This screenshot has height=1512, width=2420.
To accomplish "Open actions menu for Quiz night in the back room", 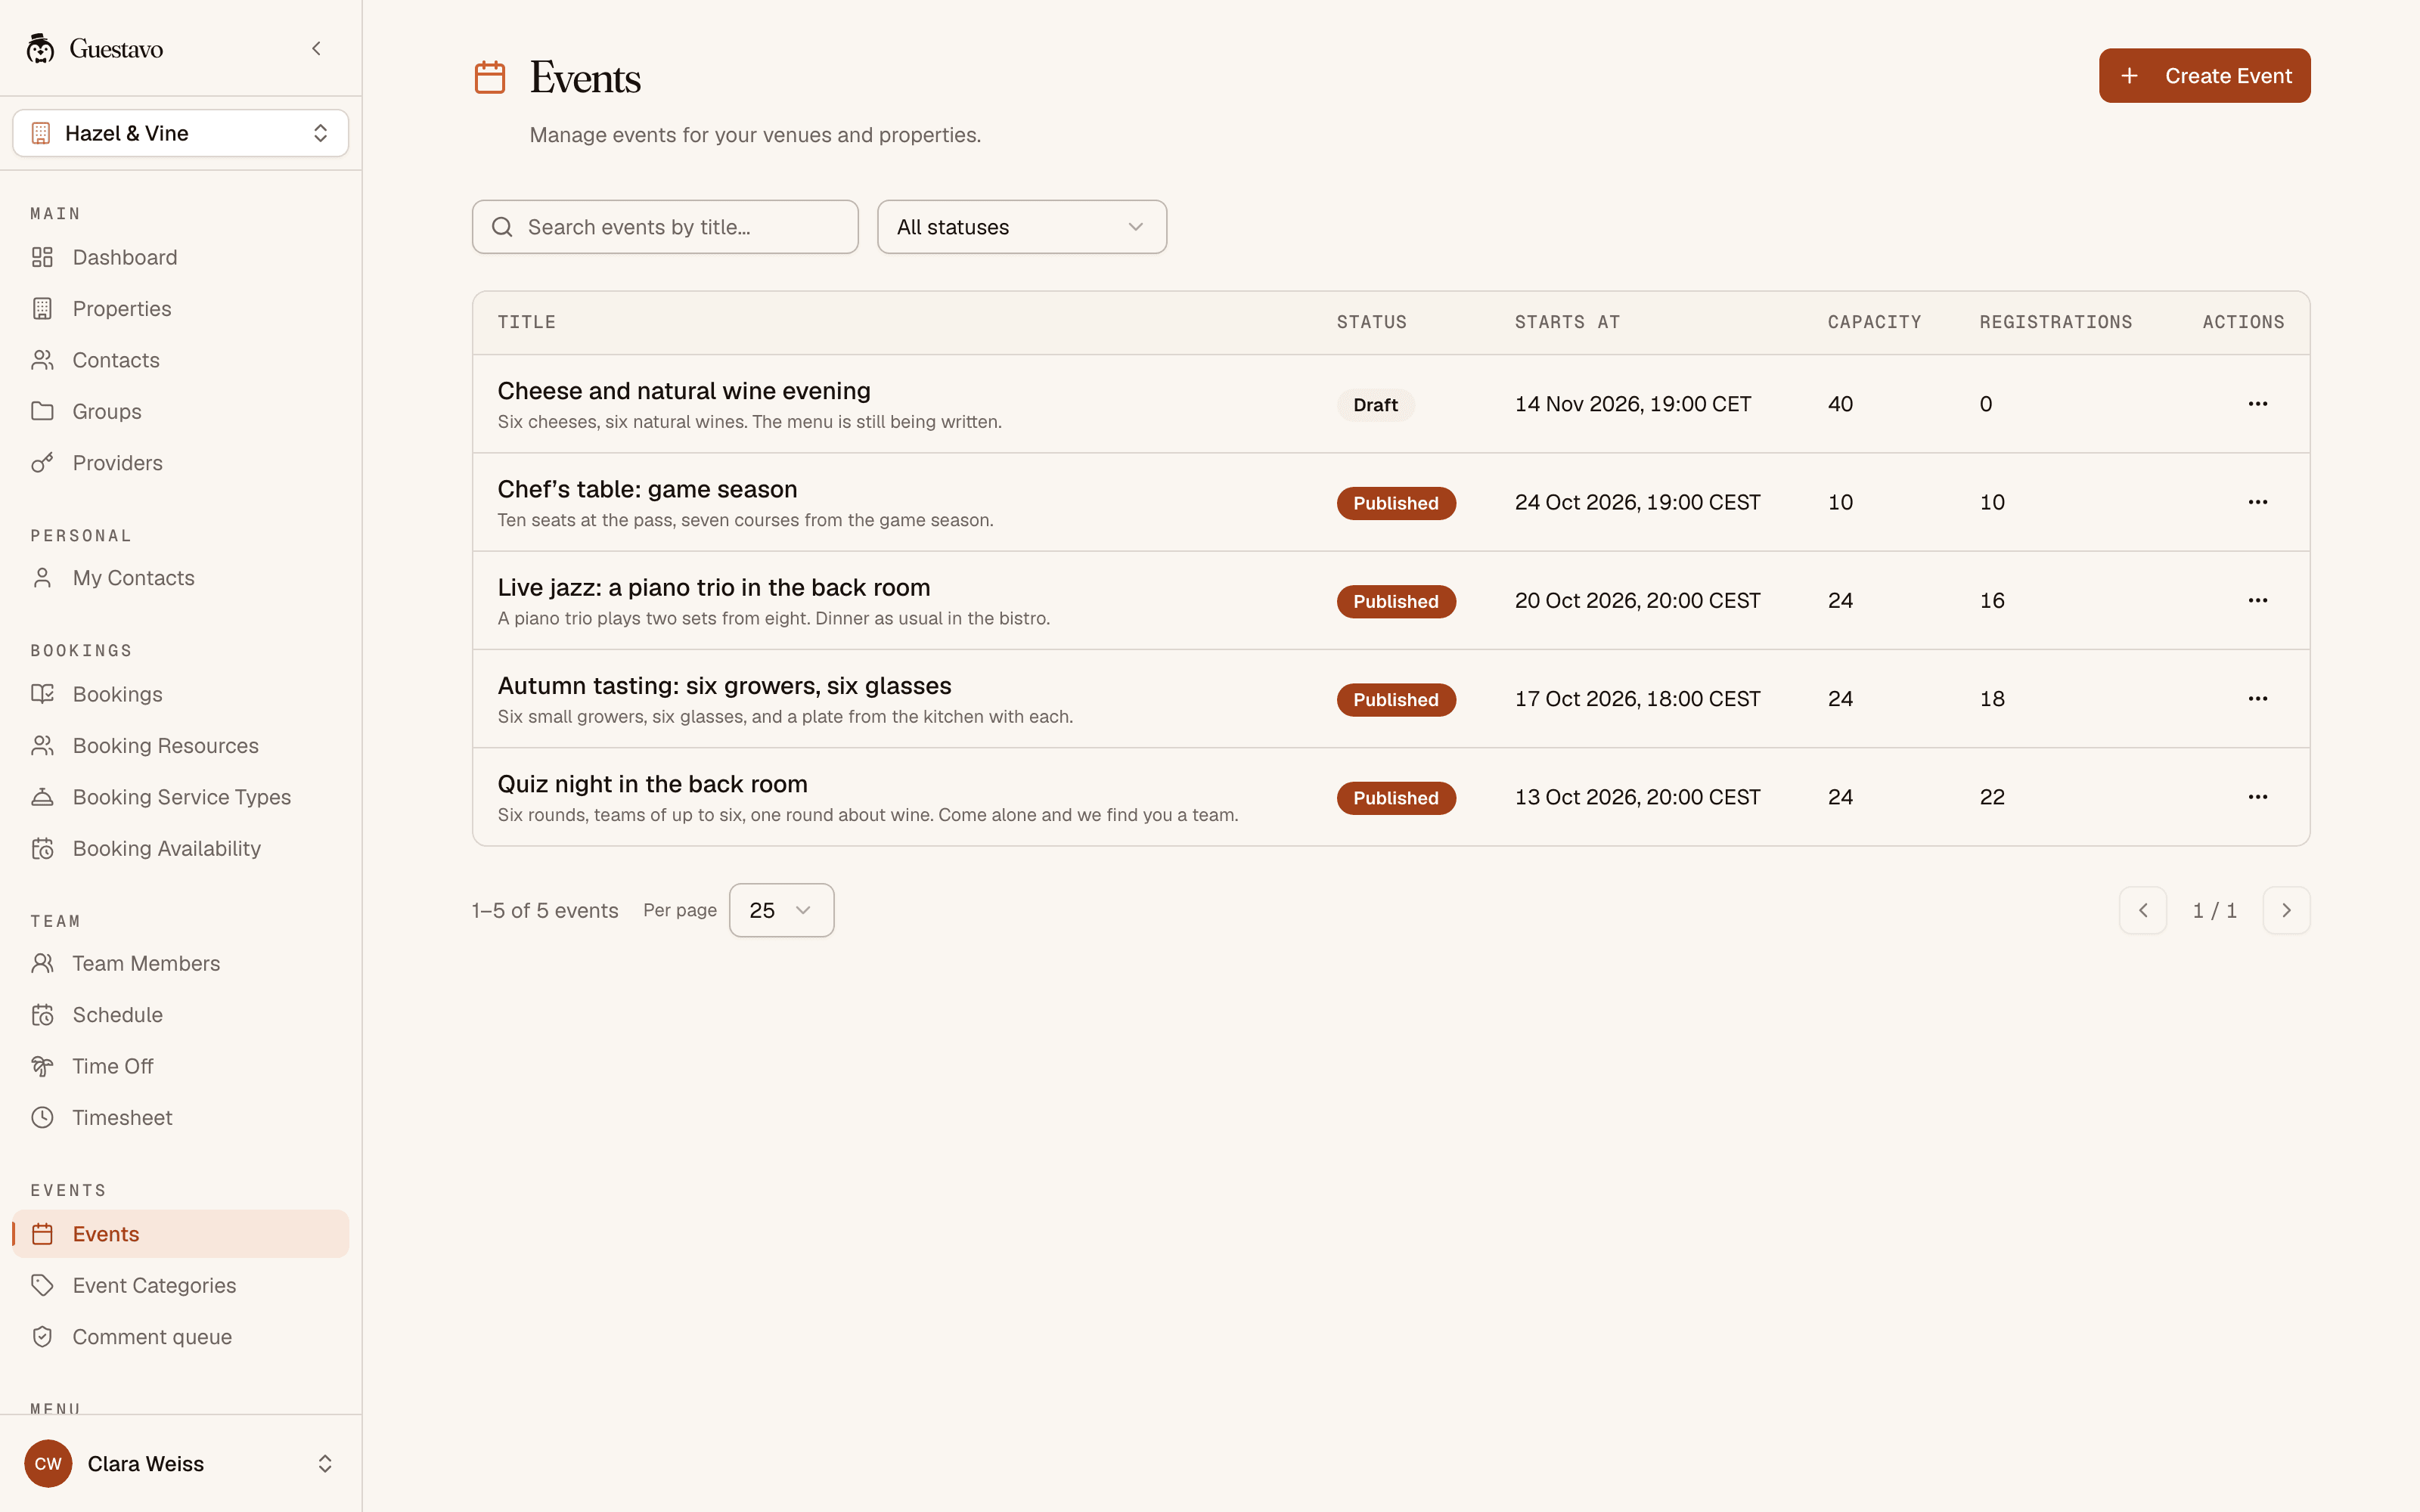I will tap(2257, 797).
